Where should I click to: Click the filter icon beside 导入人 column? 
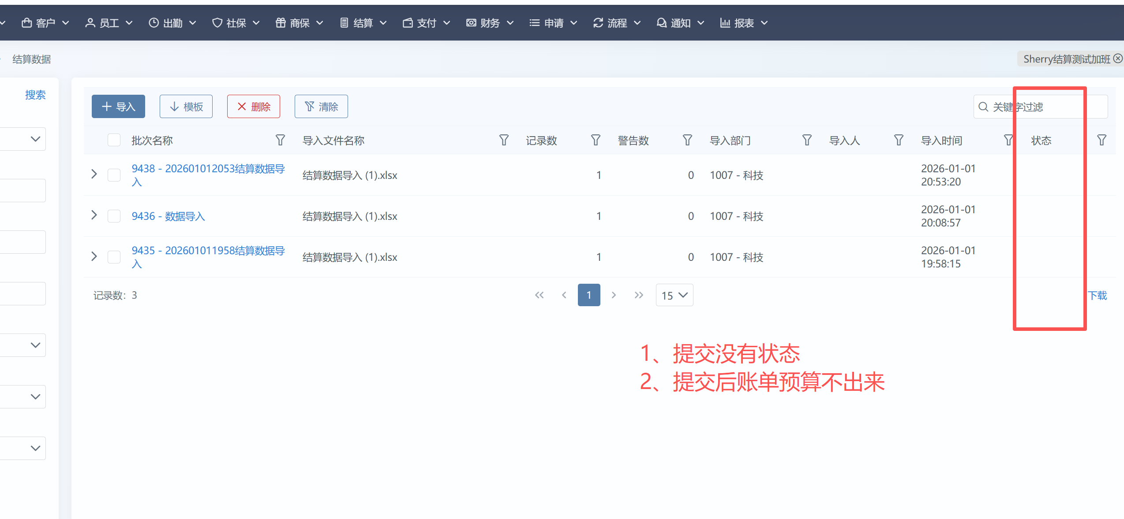899,140
